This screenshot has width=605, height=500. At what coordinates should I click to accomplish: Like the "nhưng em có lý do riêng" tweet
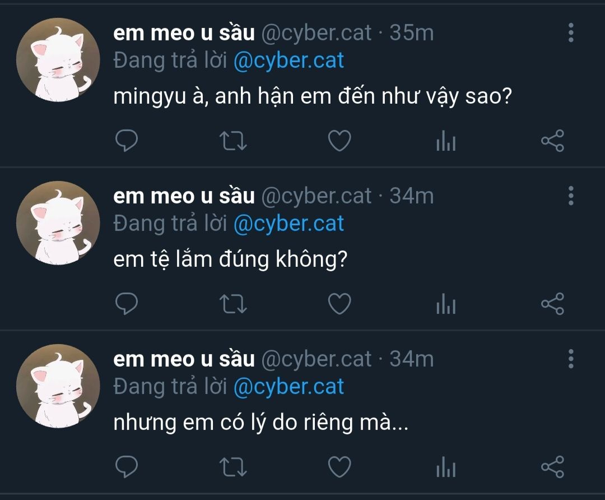339,467
